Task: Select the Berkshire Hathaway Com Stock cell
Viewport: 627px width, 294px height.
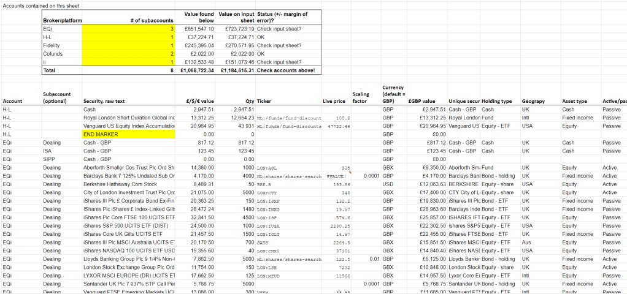Action: tap(128, 184)
